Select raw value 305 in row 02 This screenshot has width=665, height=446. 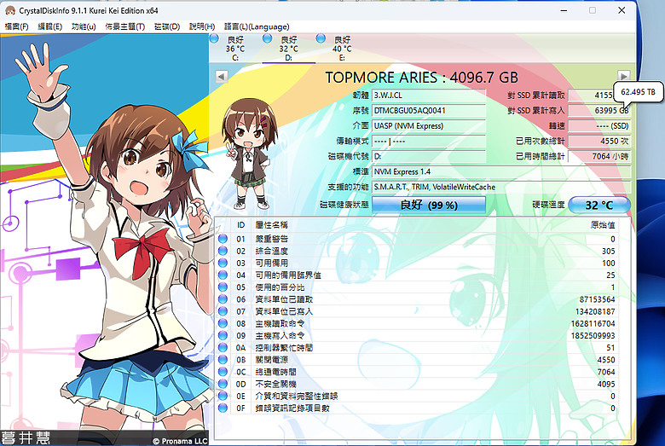pos(608,251)
